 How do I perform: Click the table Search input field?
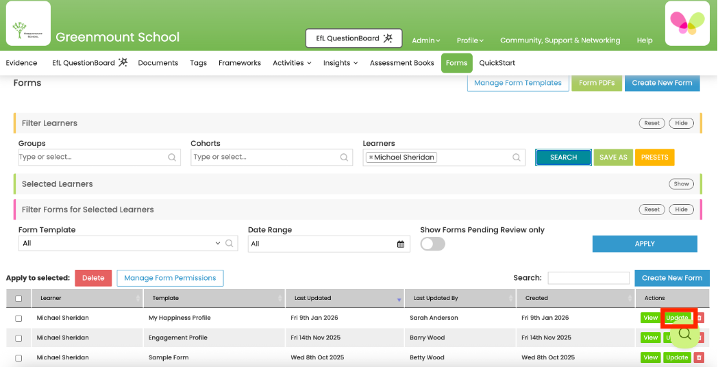[589, 278]
